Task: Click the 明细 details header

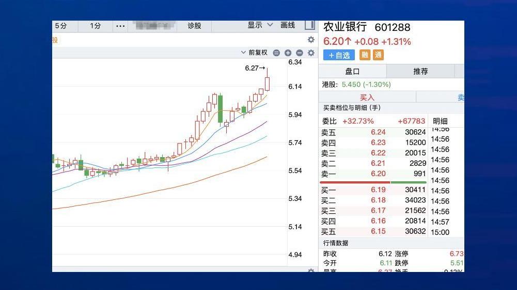Action: point(440,122)
